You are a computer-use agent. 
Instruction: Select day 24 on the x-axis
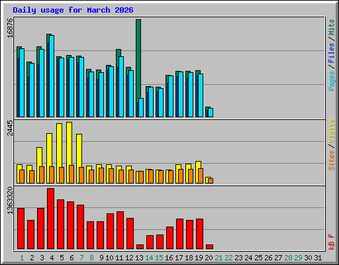(x=248, y=258)
